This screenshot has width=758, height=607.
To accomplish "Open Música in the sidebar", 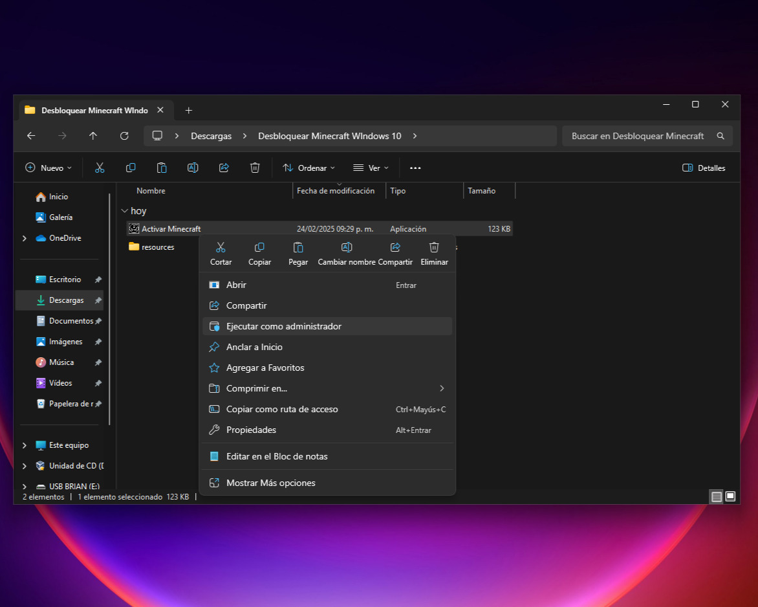I will click(60, 362).
